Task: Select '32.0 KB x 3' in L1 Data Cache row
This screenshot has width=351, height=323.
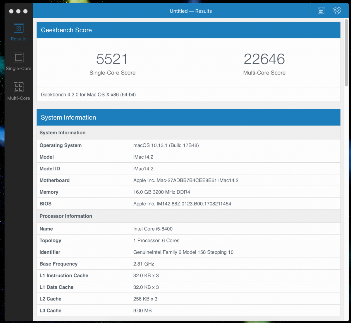Action: [146, 287]
